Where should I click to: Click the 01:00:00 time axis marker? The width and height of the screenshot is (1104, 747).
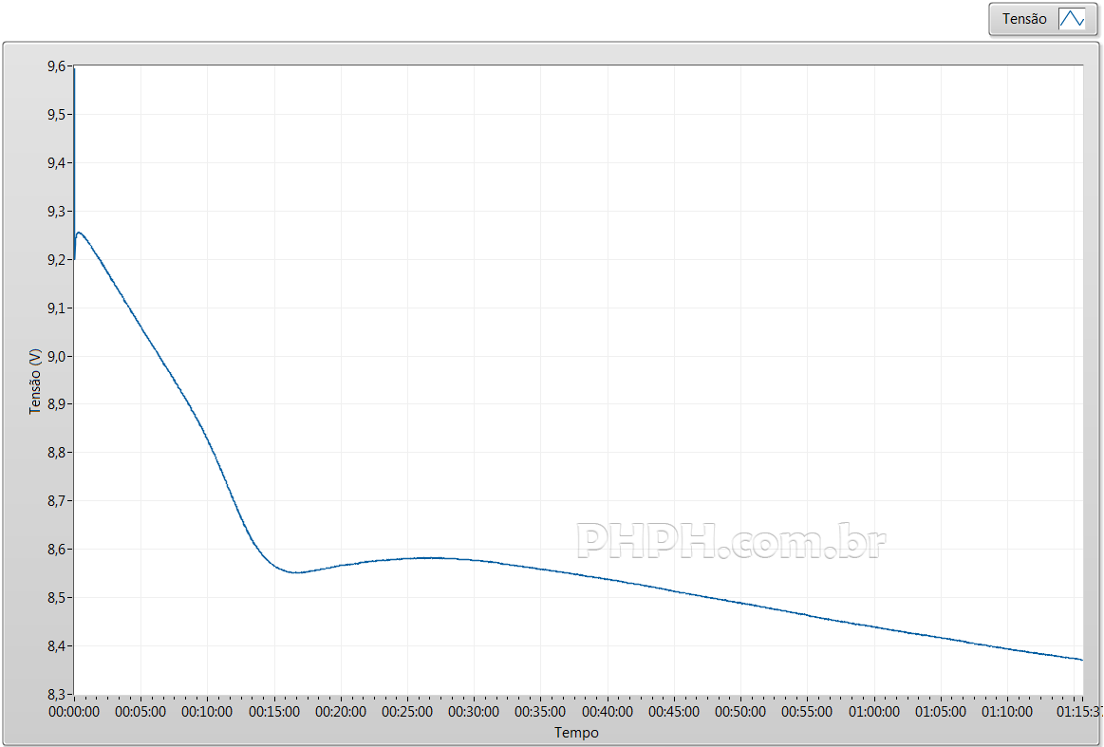[873, 711]
